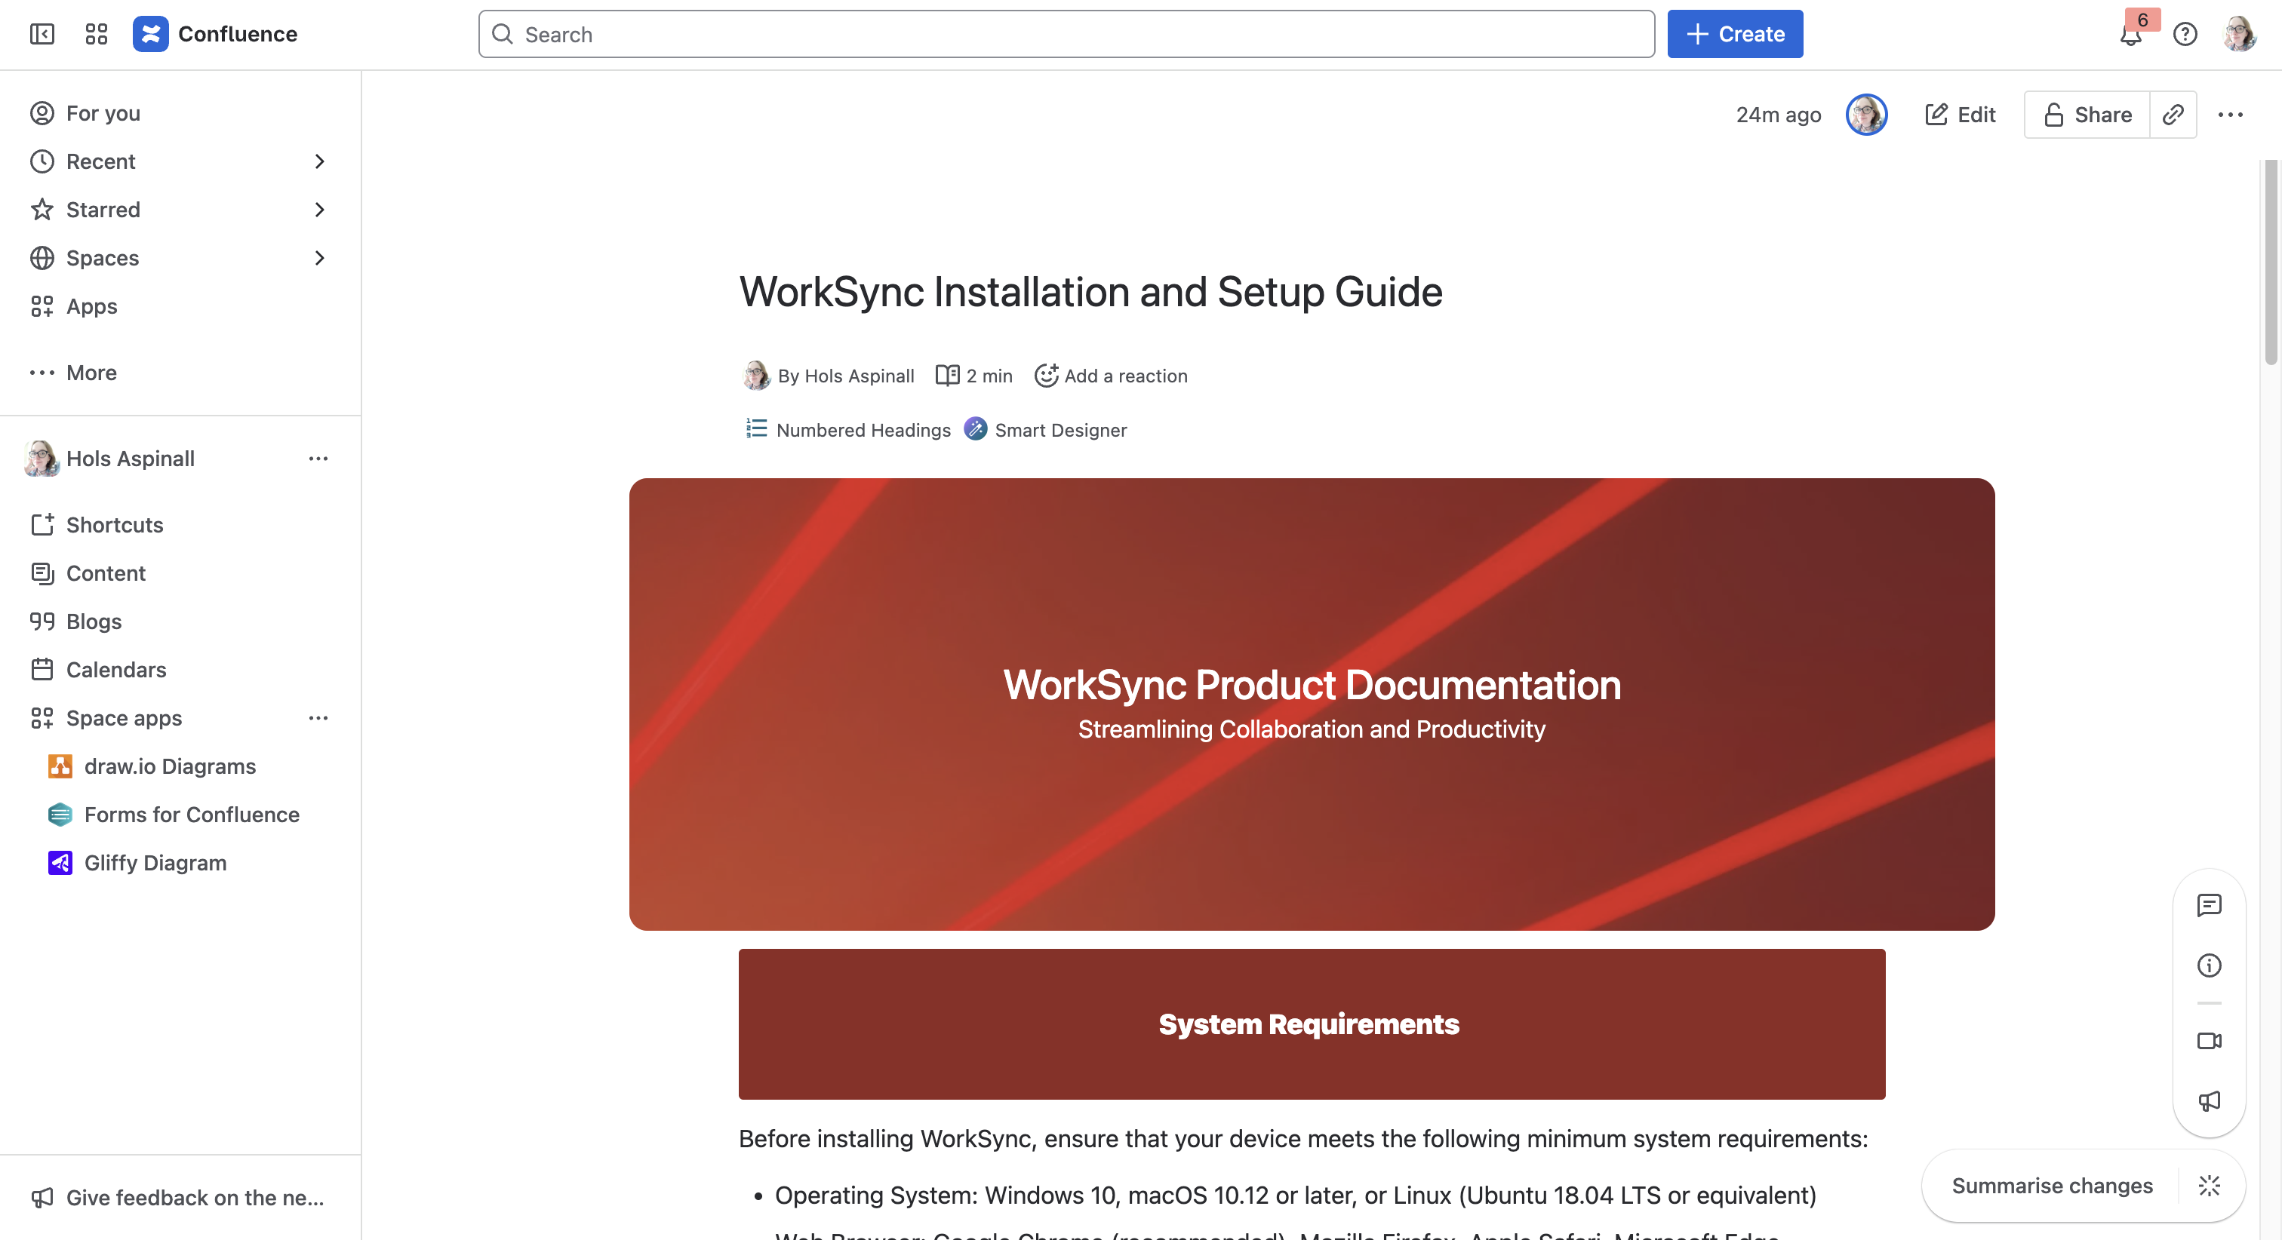This screenshot has width=2282, height=1240.
Task: Click the contributor avatar beside 24m ago
Action: pos(1865,114)
